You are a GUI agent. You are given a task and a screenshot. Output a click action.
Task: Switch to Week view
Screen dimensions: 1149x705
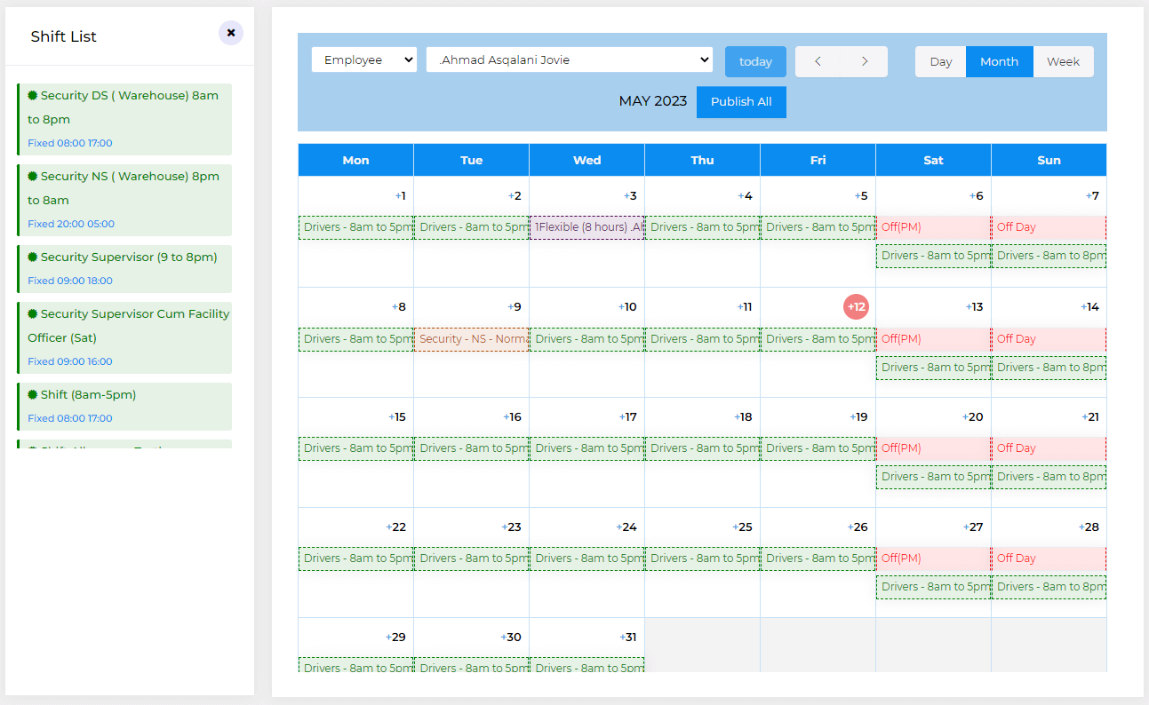1063,61
